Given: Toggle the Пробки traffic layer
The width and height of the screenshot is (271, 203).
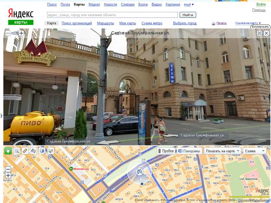Looking at the screenshot, I should pos(166,151).
